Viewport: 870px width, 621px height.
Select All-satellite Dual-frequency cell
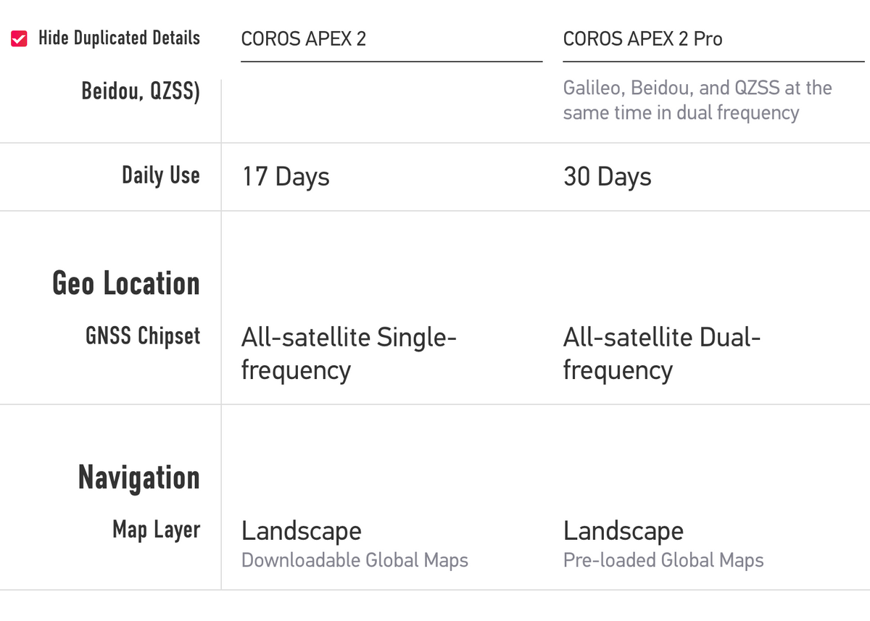(x=662, y=353)
